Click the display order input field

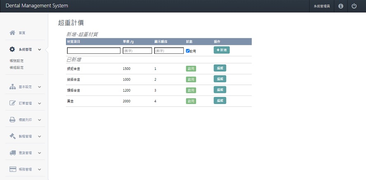coord(169,51)
